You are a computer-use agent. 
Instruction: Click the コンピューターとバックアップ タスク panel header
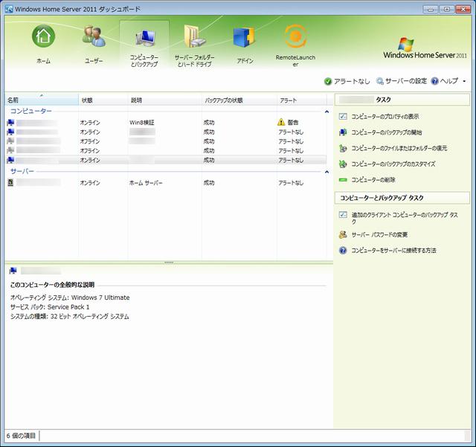[x=402, y=198]
